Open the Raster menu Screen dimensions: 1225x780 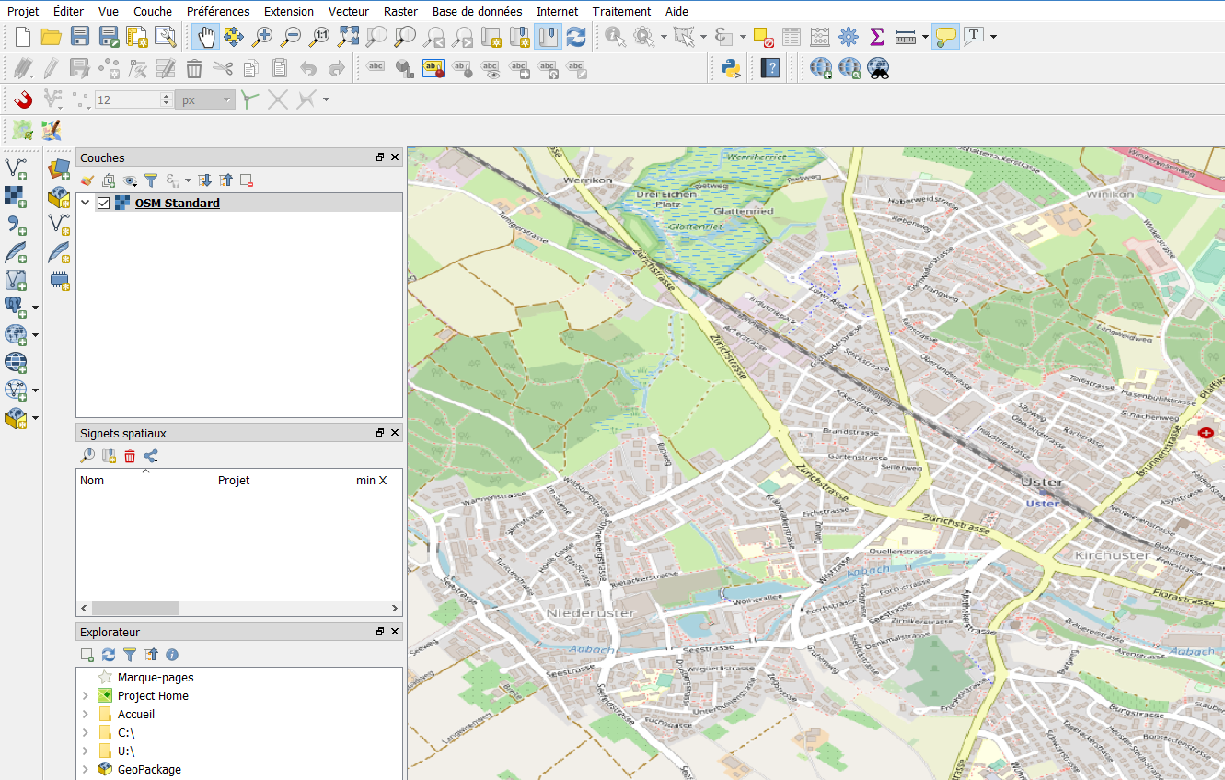(x=400, y=11)
